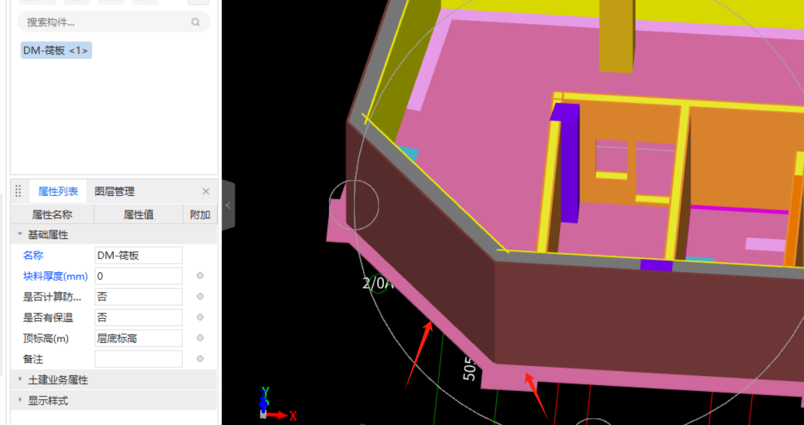Click the 是否有保温 property label
This screenshot has height=425, width=804.
click(x=48, y=318)
